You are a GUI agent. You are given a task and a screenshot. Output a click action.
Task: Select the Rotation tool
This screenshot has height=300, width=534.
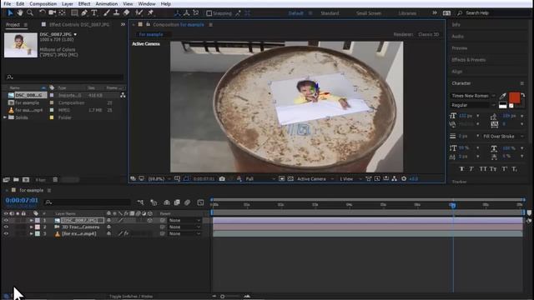(x=43, y=13)
